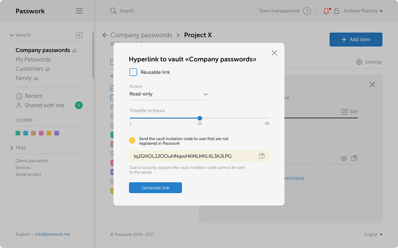The height and width of the screenshot is (248, 398).
Task: Open Settings gear icon
Action: (359, 62)
